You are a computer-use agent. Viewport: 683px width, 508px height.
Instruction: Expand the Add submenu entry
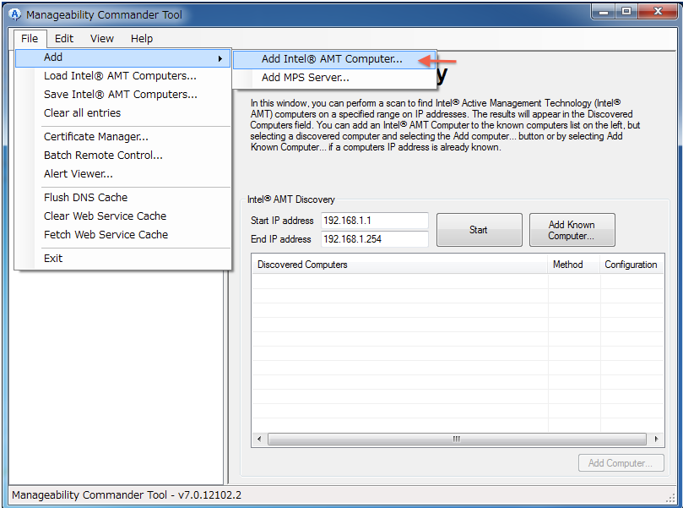click(122, 57)
